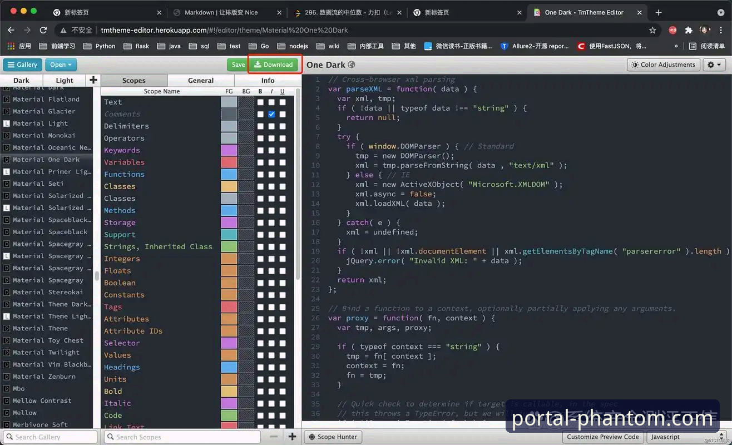Click the Search Scopes input field
The width and height of the screenshot is (732, 445).
182,437
